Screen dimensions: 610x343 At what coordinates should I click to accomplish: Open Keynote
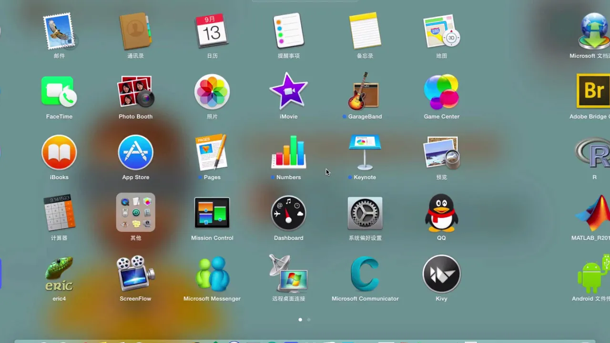click(x=365, y=152)
